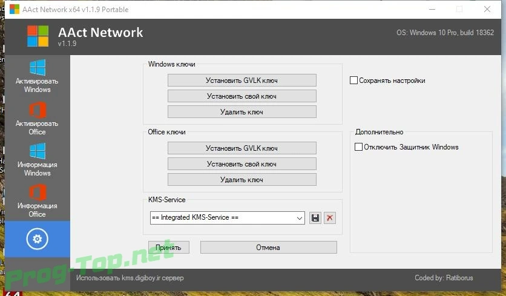Image resolution: width=506 pixels, height=296 pixels.
Task: Click the Coded by: Ratiborus text
Action: click(x=444, y=278)
